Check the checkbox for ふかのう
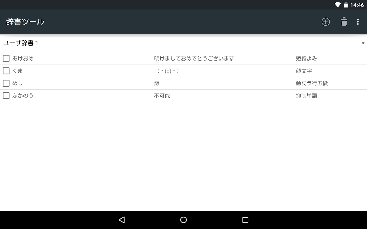 pyautogui.click(x=6, y=95)
